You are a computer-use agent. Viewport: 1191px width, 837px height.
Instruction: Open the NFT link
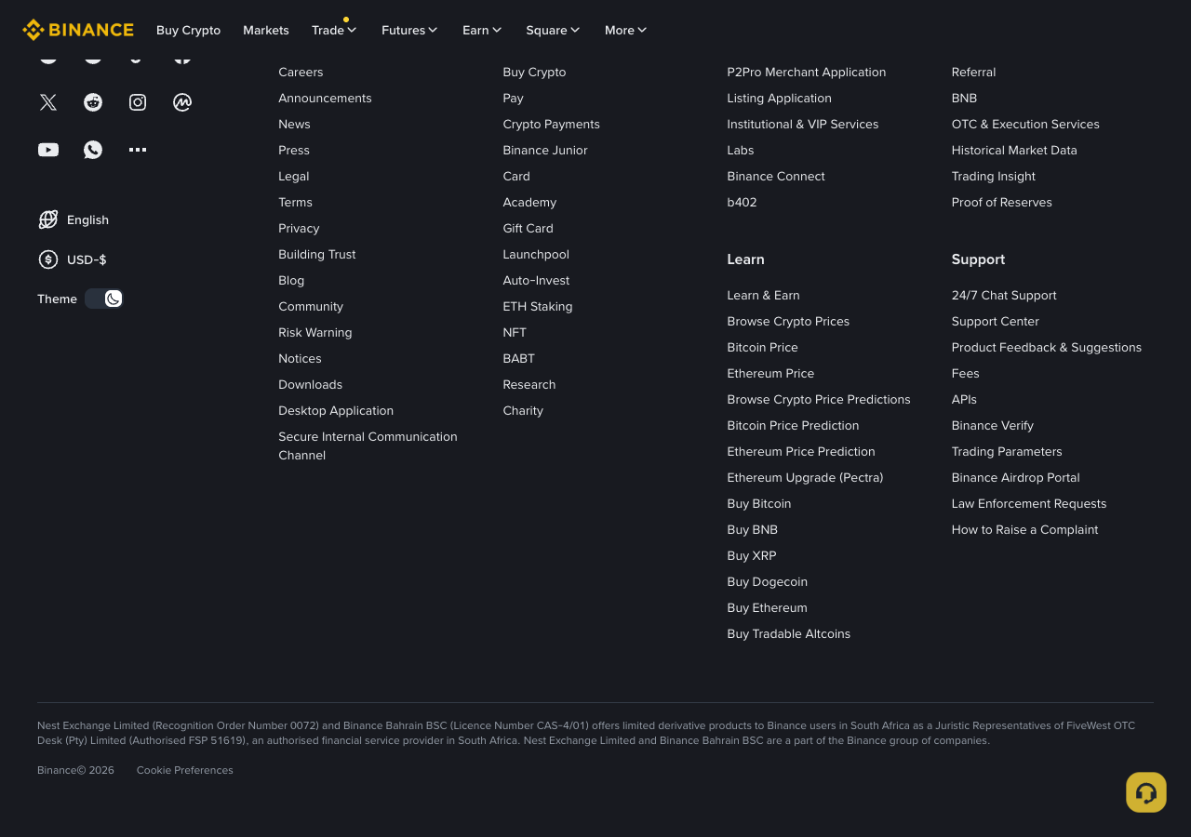tap(515, 332)
